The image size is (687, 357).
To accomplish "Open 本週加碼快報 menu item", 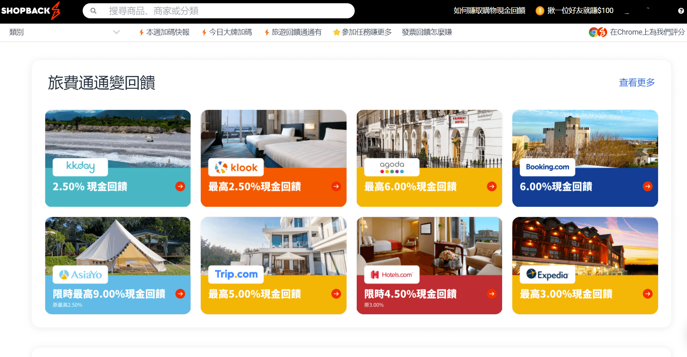I will point(168,32).
